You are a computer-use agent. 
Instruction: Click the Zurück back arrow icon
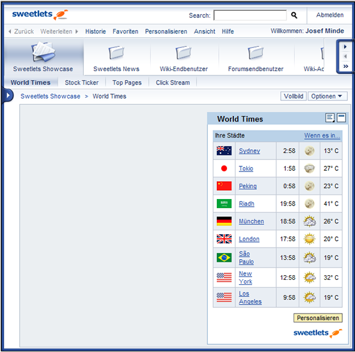pos(10,31)
